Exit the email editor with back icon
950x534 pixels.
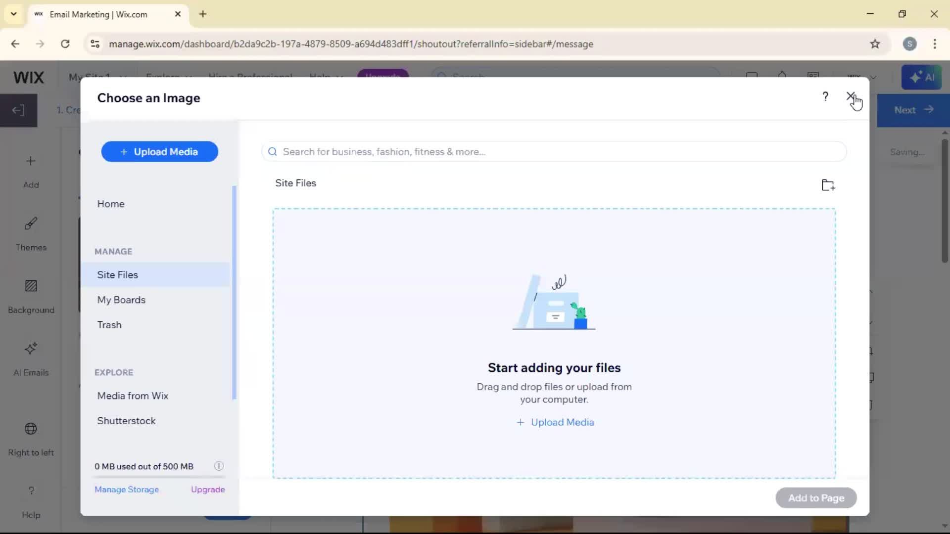coord(18,110)
